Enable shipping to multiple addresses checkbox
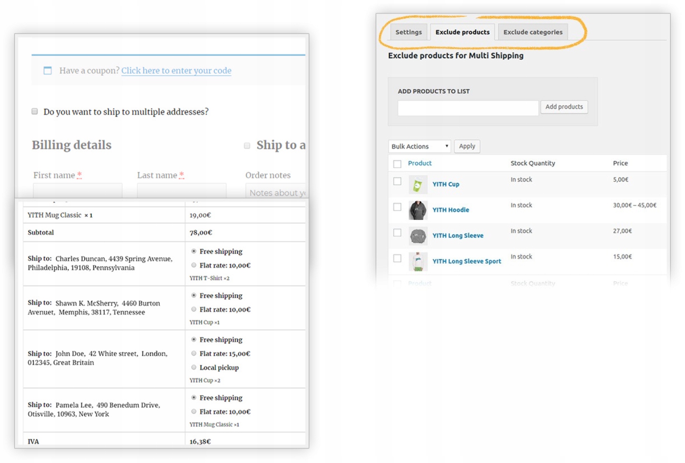685x463 pixels. click(x=35, y=112)
